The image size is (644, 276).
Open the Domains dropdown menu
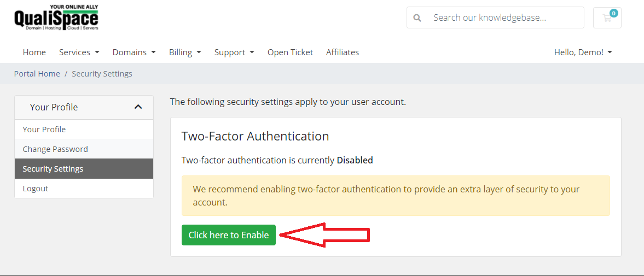point(134,52)
